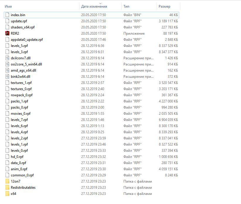Sort files by the Имя column header

click(8, 6)
